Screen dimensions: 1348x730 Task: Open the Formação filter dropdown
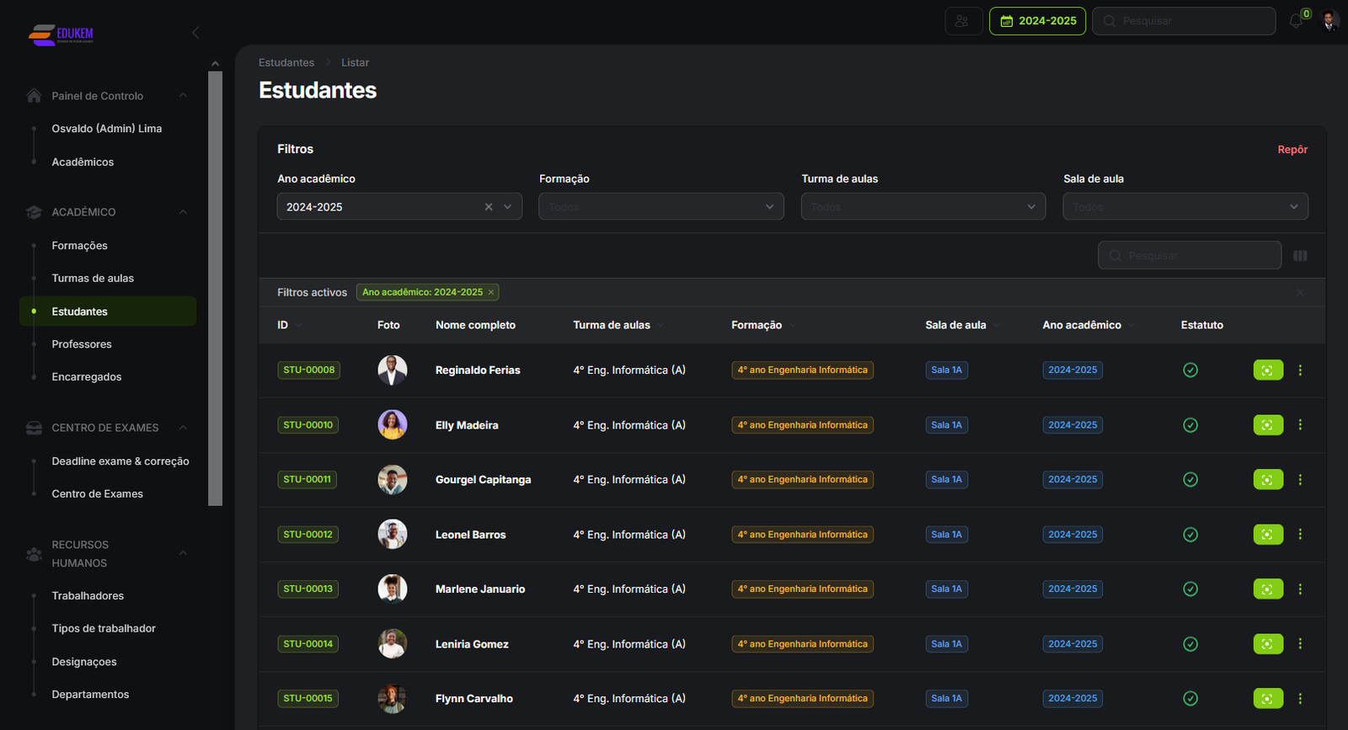[661, 207]
